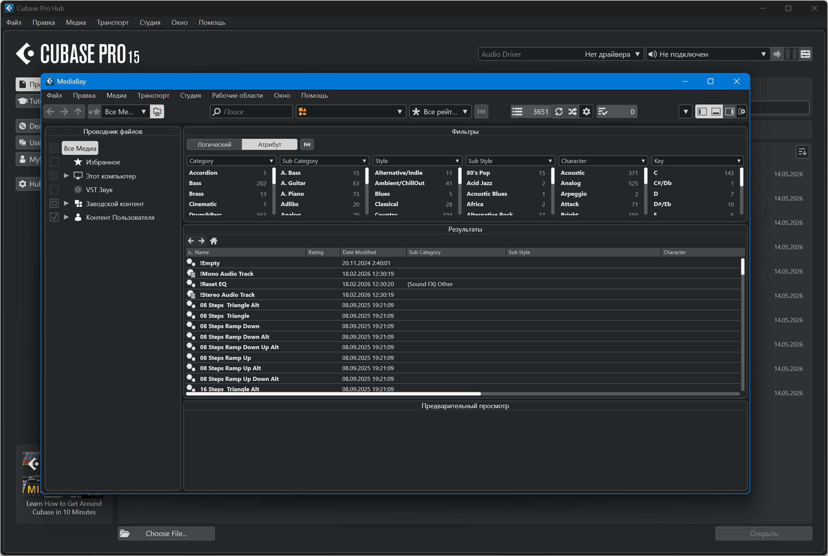Toggle the Заводской контент checkbox
Viewport: 828px width, 556px height.
coord(54,204)
